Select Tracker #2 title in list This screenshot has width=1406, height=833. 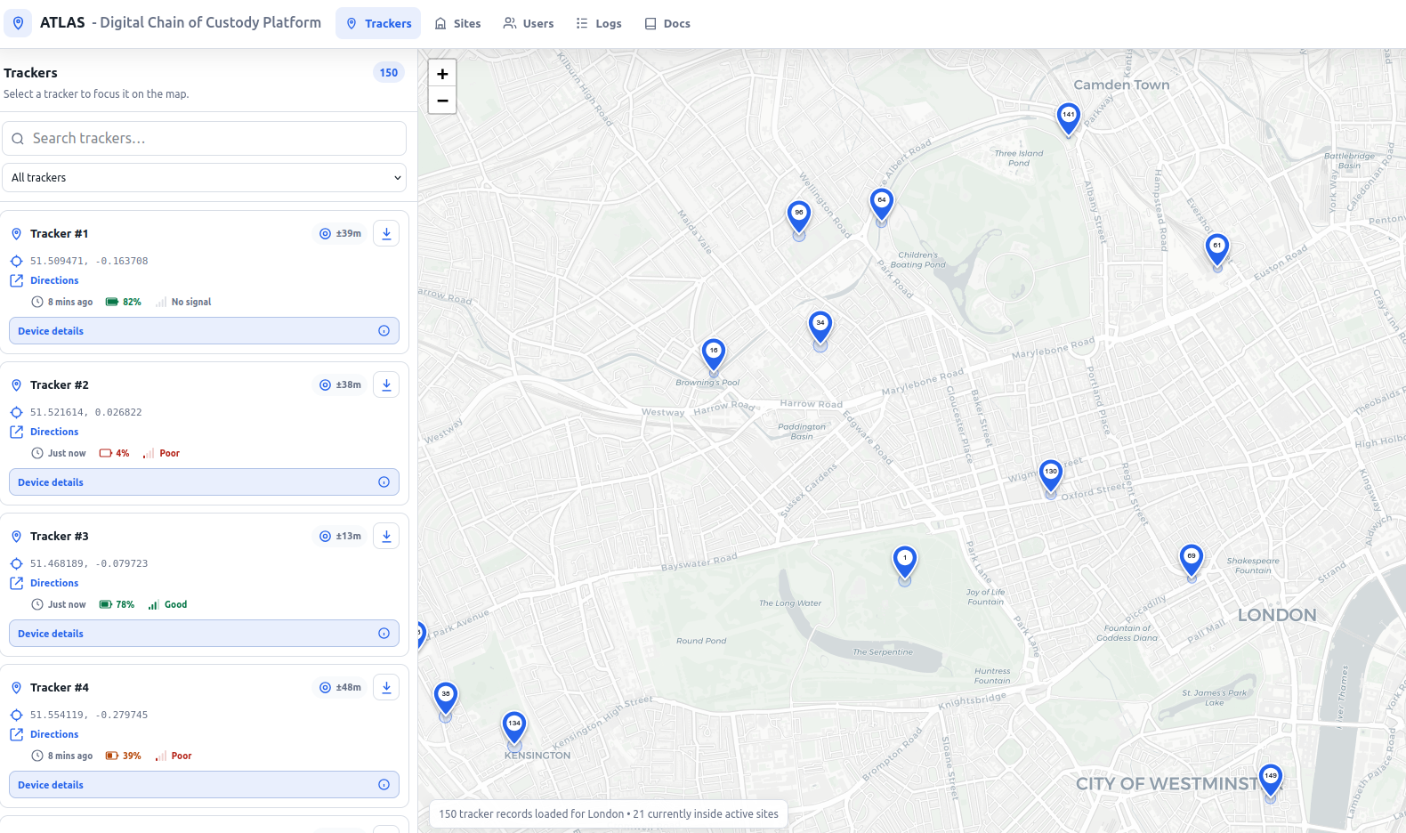pos(59,384)
